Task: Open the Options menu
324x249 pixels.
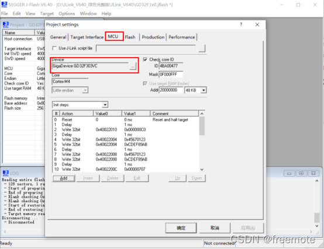Action: (67, 13)
